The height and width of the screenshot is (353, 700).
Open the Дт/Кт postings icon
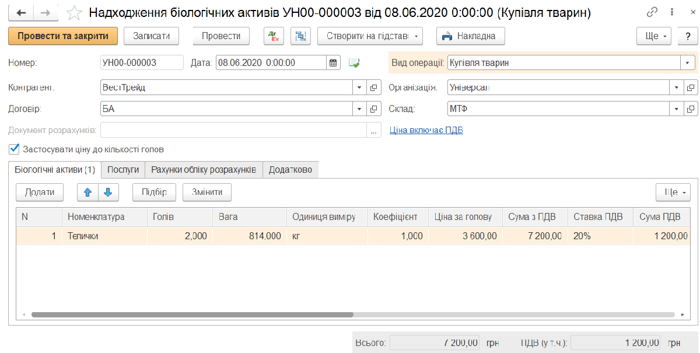coord(272,36)
